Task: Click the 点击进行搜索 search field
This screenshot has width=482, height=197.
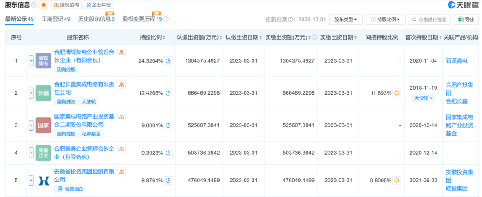Action: click(430, 20)
